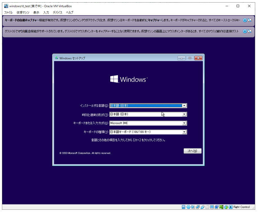Suppress the mouse integration message via crossed speech-bubble icon
The image size is (258, 212).
point(250,31)
